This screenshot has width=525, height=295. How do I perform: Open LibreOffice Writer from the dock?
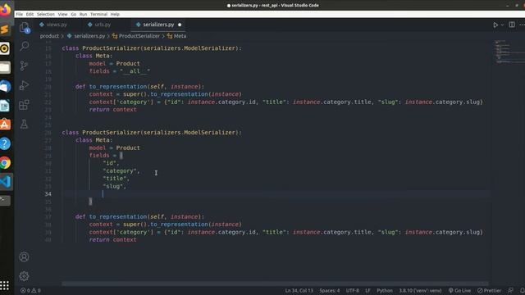5,106
